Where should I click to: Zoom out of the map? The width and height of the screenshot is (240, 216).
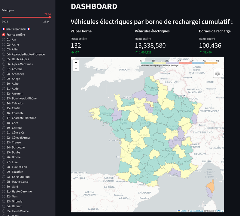point(76,68)
